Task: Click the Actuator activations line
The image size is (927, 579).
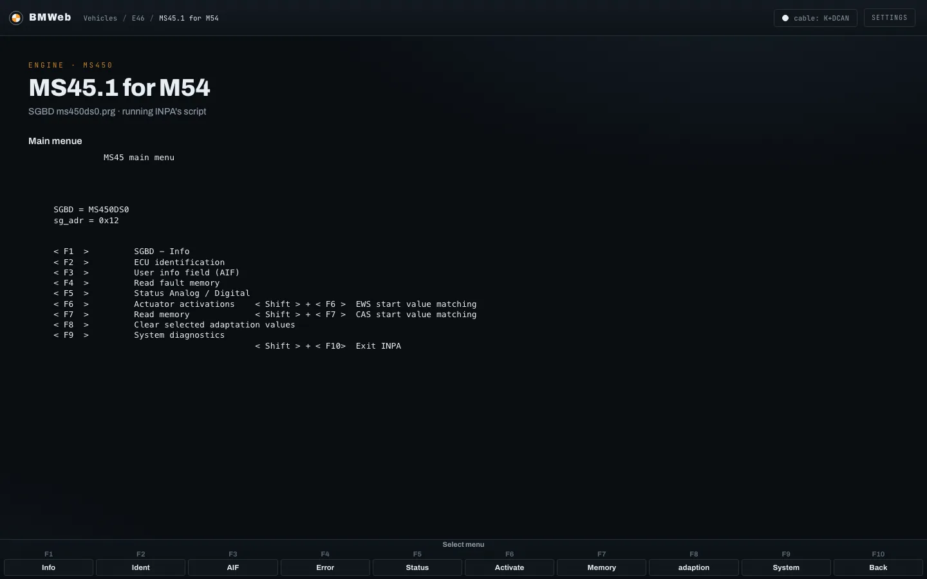Action: pyautogui.click(x=184, y=304)
